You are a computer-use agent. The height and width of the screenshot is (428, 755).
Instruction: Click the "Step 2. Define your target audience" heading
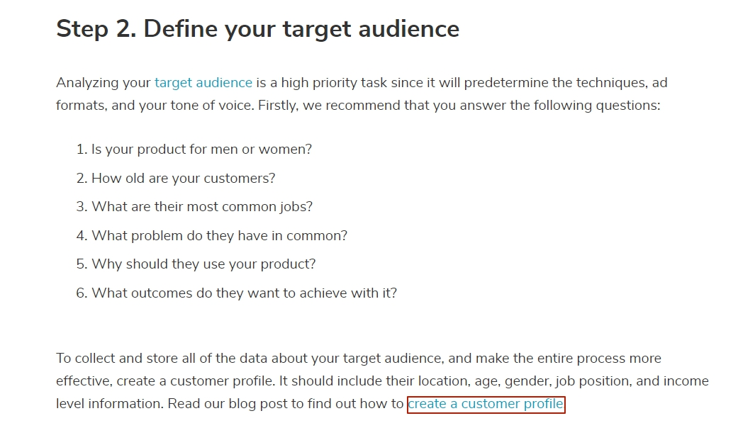(257, 29)
